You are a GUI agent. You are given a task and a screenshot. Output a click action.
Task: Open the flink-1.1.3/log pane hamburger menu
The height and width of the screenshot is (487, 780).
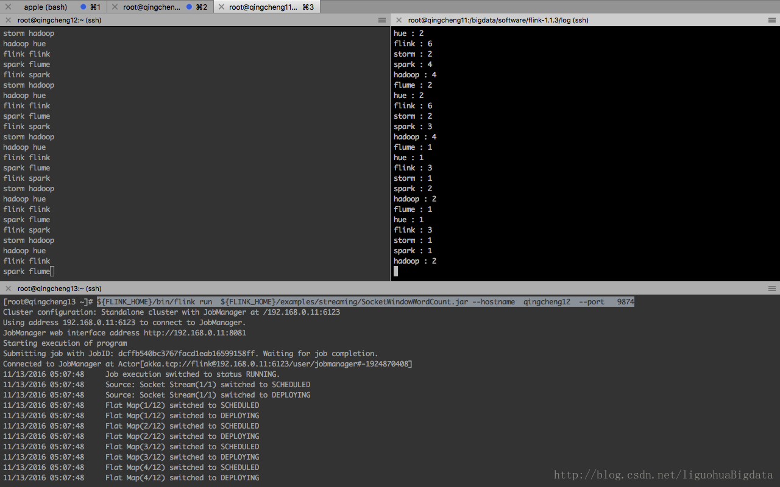pyautogui.click(x=771, y=20)
